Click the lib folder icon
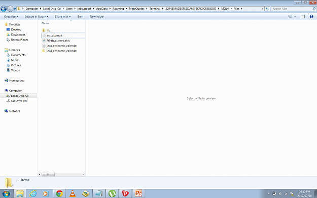 click(x=44, y=30)
